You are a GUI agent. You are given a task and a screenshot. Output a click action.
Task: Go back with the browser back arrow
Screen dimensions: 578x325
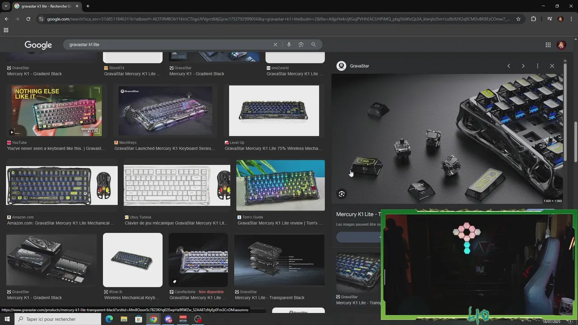[6, 19]
